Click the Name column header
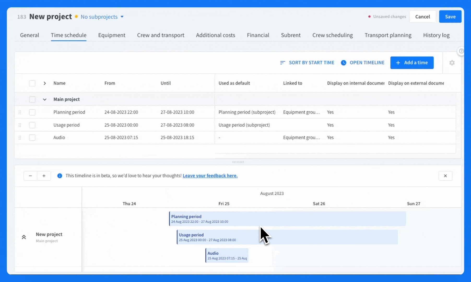The height and width of the screenshot is (282, 471). point(60,83)
